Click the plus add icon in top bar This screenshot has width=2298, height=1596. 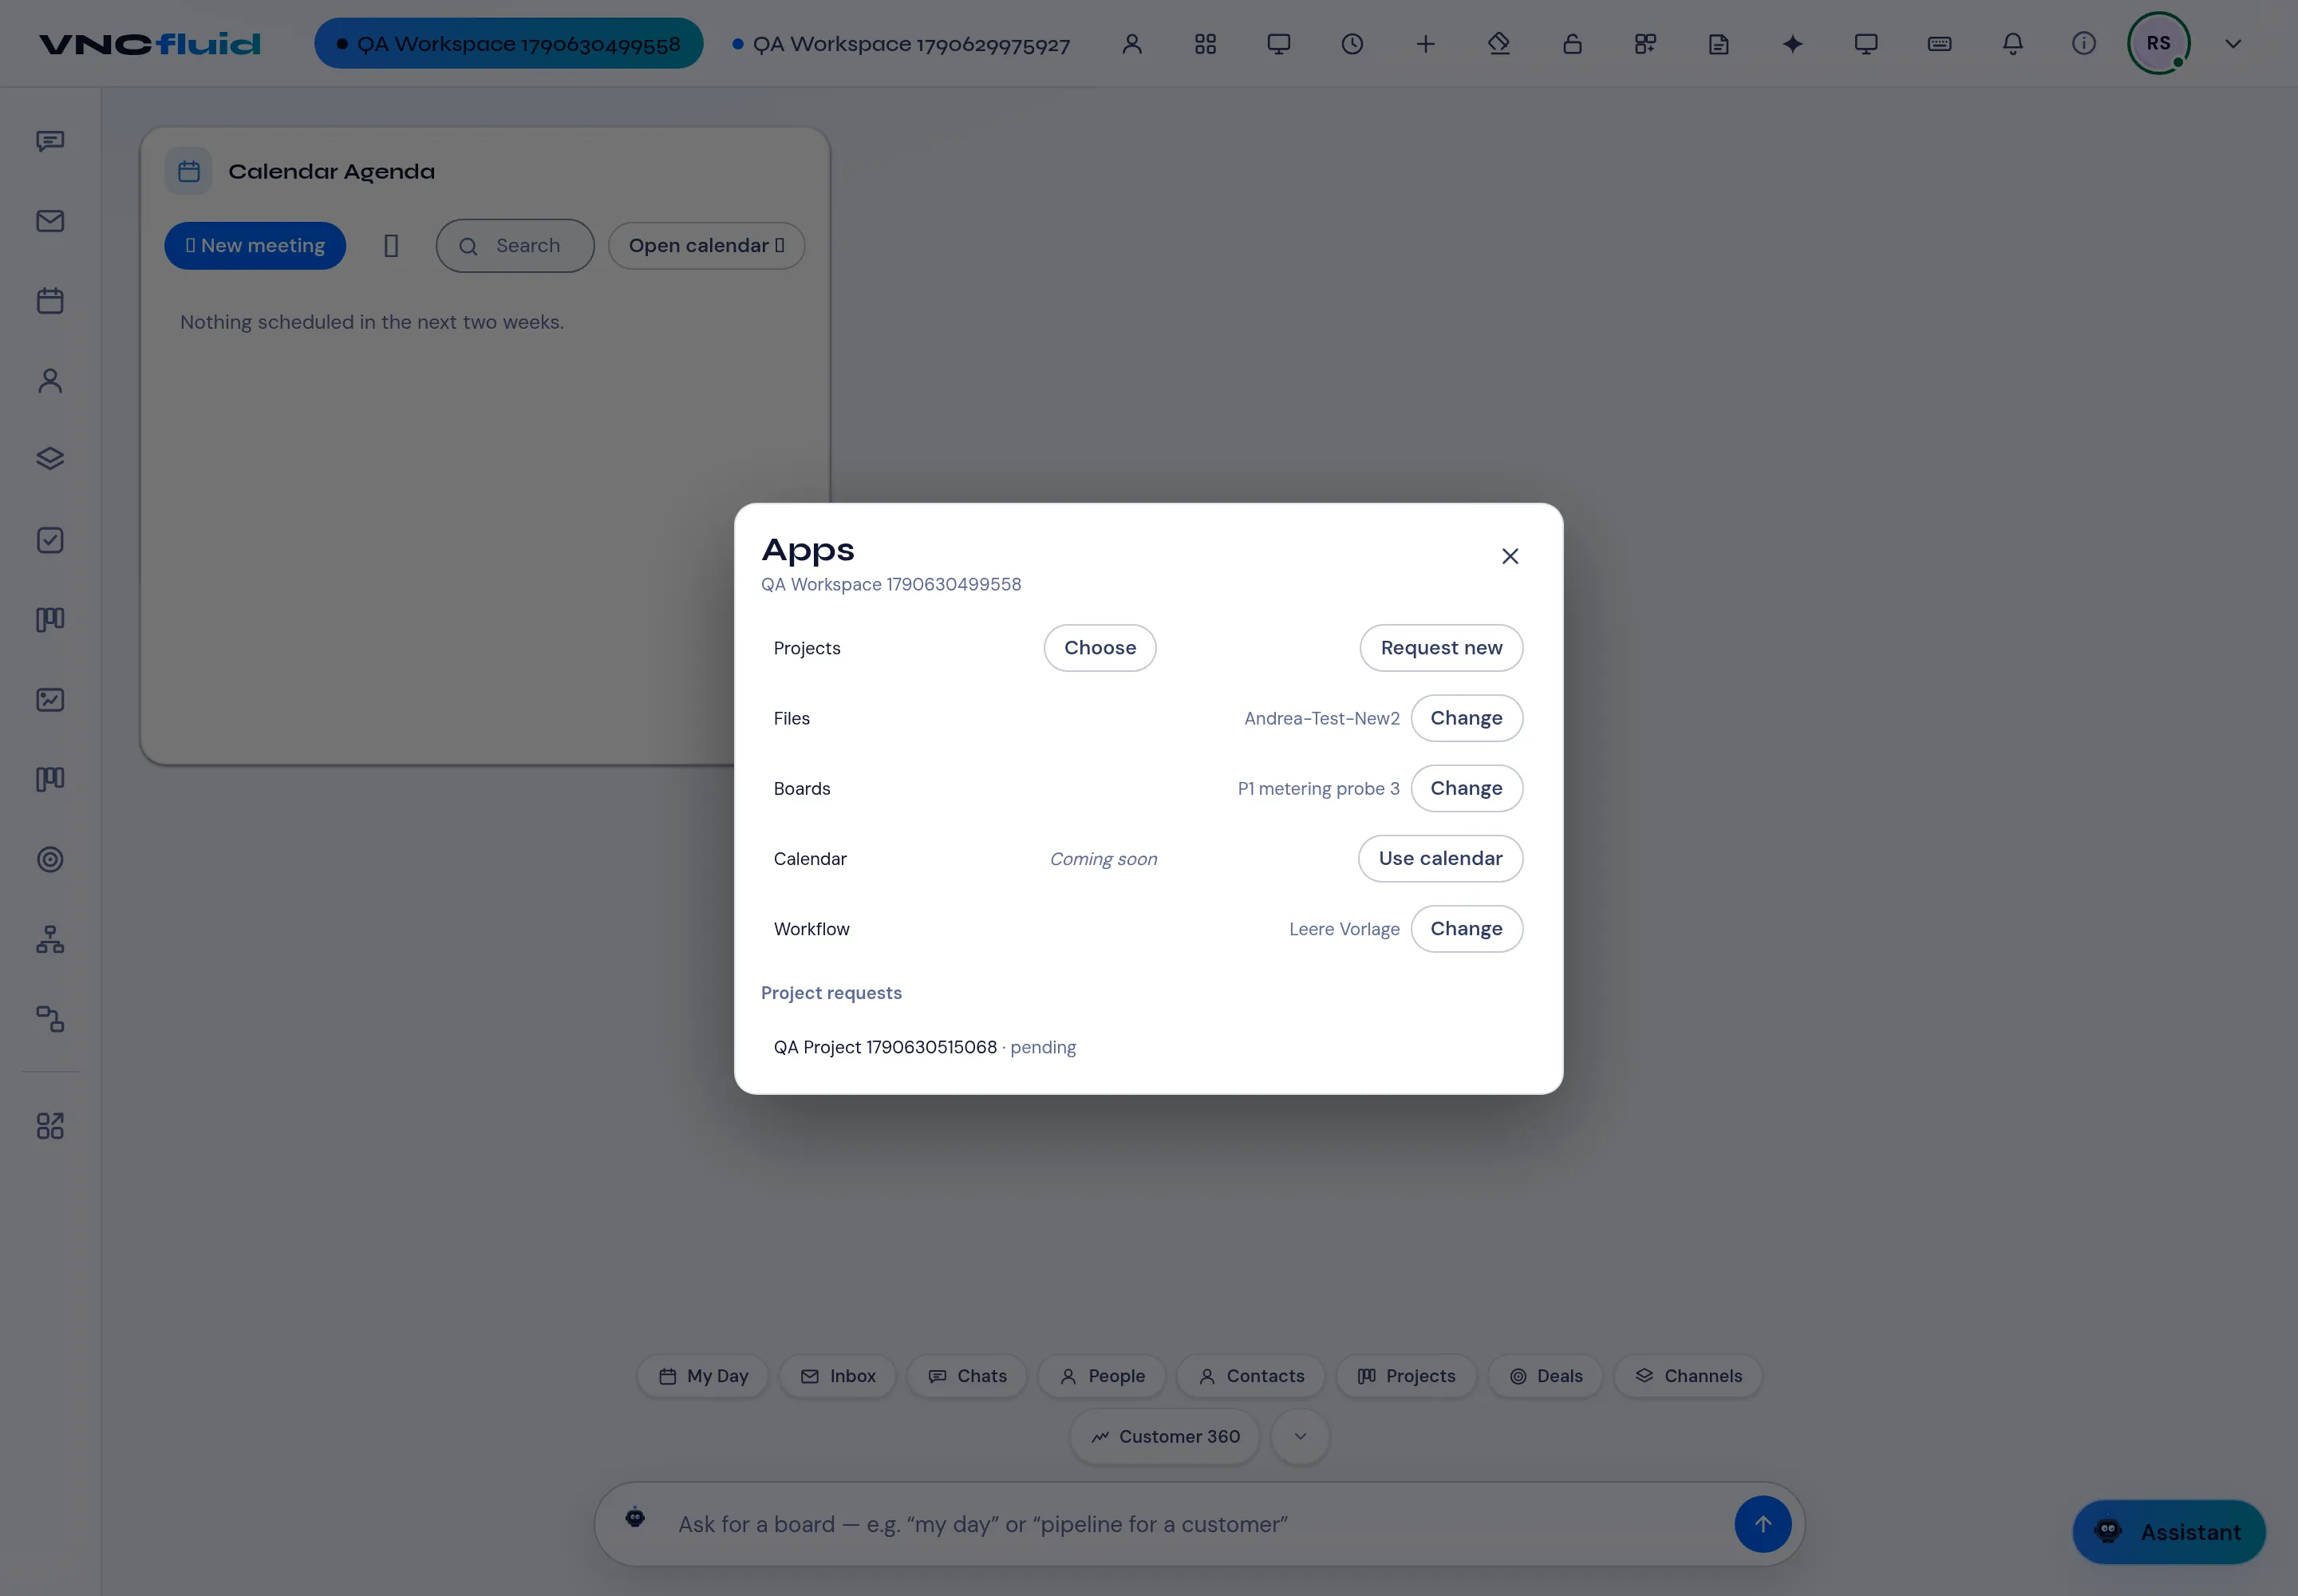[x=1426, y=44]
